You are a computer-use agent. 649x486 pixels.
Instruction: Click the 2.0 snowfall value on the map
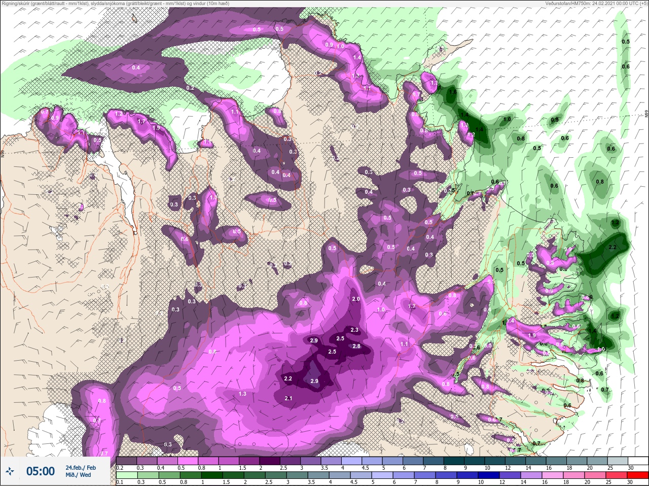coord(356,299)
